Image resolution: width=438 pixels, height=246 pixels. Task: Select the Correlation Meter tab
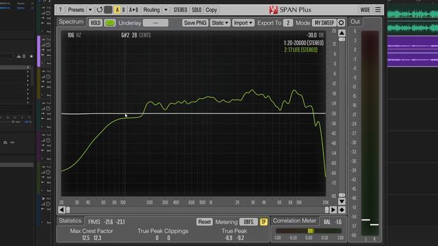[x=294, y=221]
